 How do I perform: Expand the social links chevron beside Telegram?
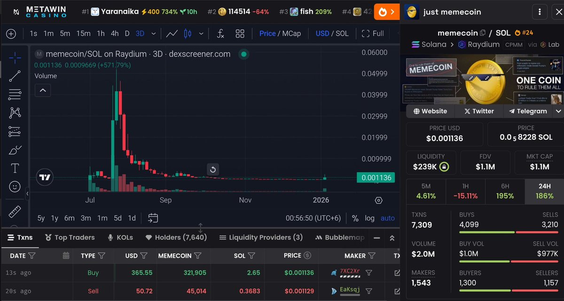click(x=557, y=111)
